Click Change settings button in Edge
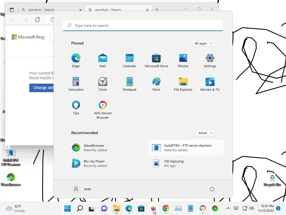Viewport: 286px width, 215px height. click(x=41, y=88)
